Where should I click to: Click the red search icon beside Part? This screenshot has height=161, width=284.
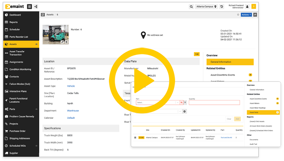tap(182, 102)
